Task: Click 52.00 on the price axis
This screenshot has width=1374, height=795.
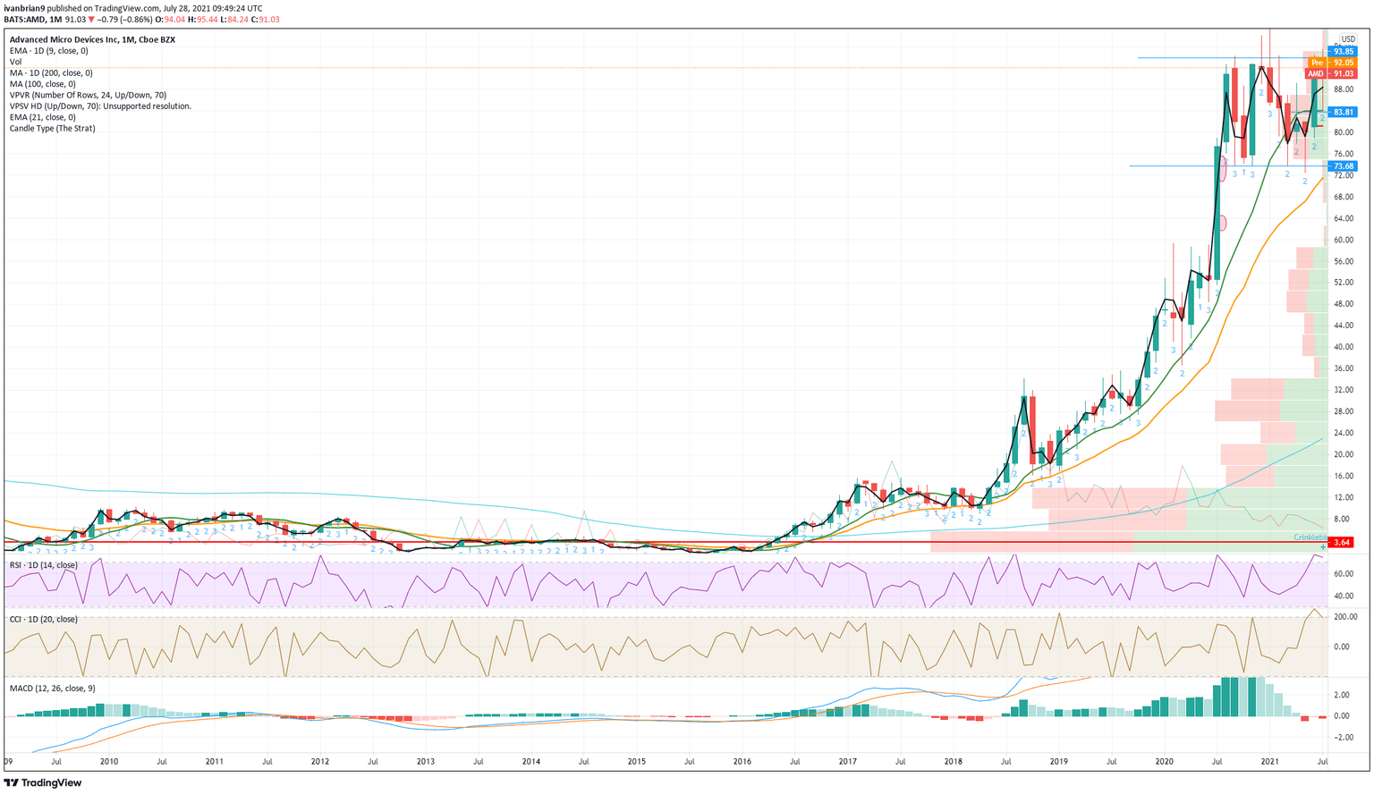Action: tap(1344, 283)
